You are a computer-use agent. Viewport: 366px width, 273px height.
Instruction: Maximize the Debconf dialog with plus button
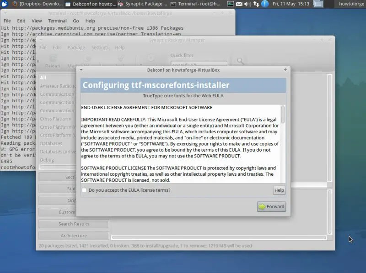tap(285, 70)
